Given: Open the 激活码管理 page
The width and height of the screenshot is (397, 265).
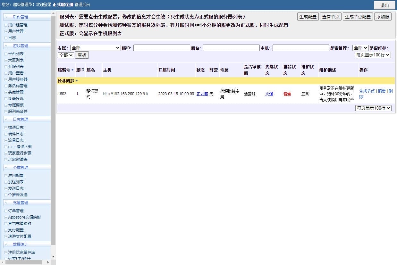Looking at the screenshot, I should coord(16,86).
